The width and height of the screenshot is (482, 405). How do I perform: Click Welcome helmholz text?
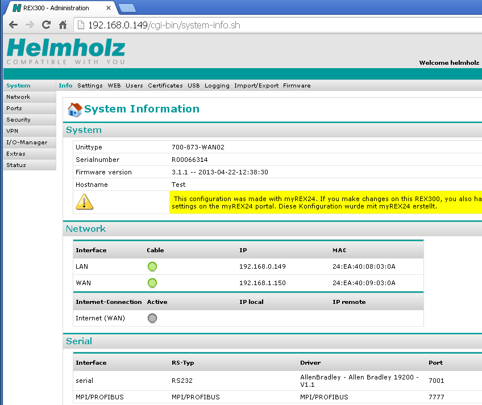tap(449, 62)
